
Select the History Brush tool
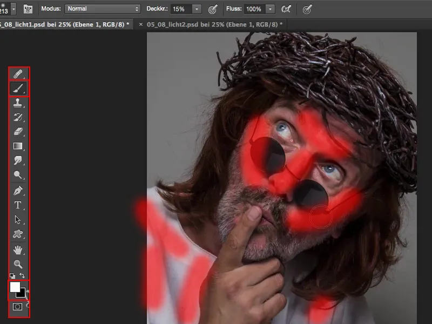(18, 117)
